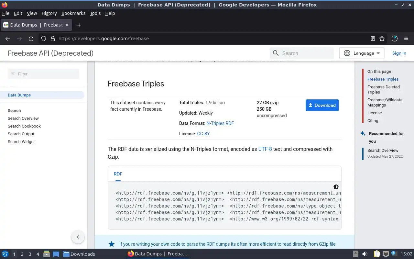The height and width of the screenshot is (259, 414).
Task: Open the CC-BY license link
Action: (x=203, y=134)
